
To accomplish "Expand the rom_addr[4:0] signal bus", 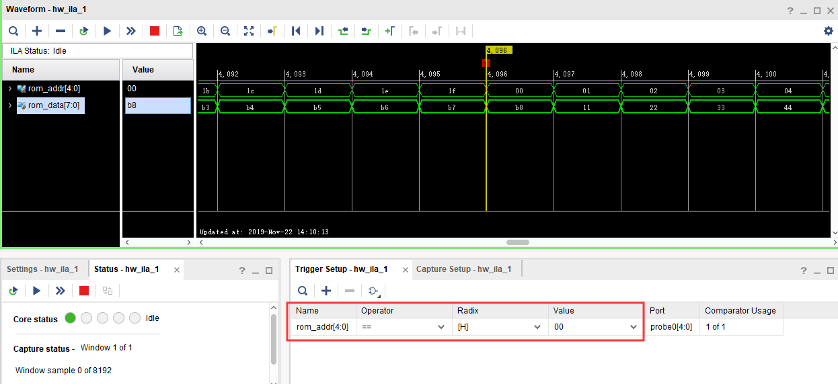I will tap(10, 89).
